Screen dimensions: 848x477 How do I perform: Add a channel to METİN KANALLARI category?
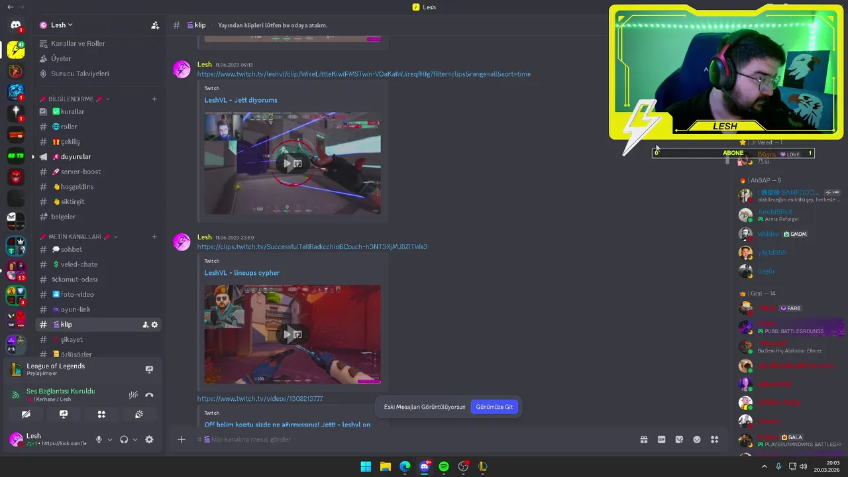154,237
